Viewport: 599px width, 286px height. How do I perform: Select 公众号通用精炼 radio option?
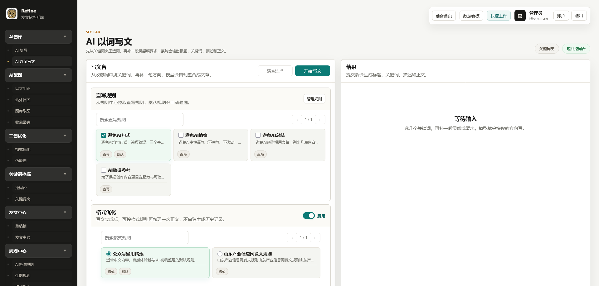click(109, 254)
